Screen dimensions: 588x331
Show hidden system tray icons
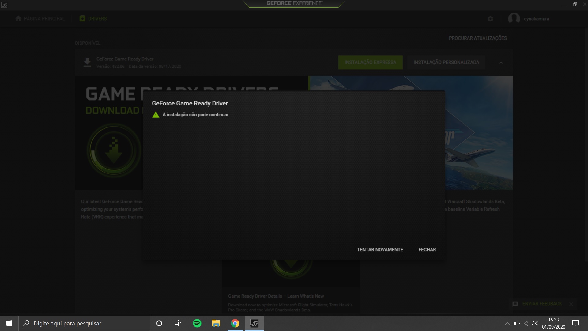tap(507, 323)
